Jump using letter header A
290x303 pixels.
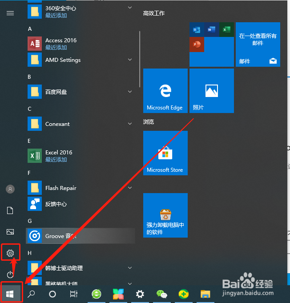pyautogui.click(x=30, y=29)
